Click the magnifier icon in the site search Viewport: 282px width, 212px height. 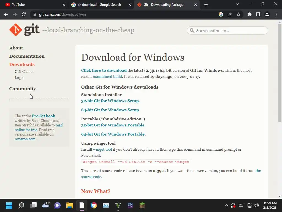pos(192,30)
